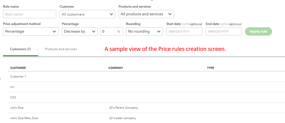
Task: Open the All customers dropdown
Action: 87,14
